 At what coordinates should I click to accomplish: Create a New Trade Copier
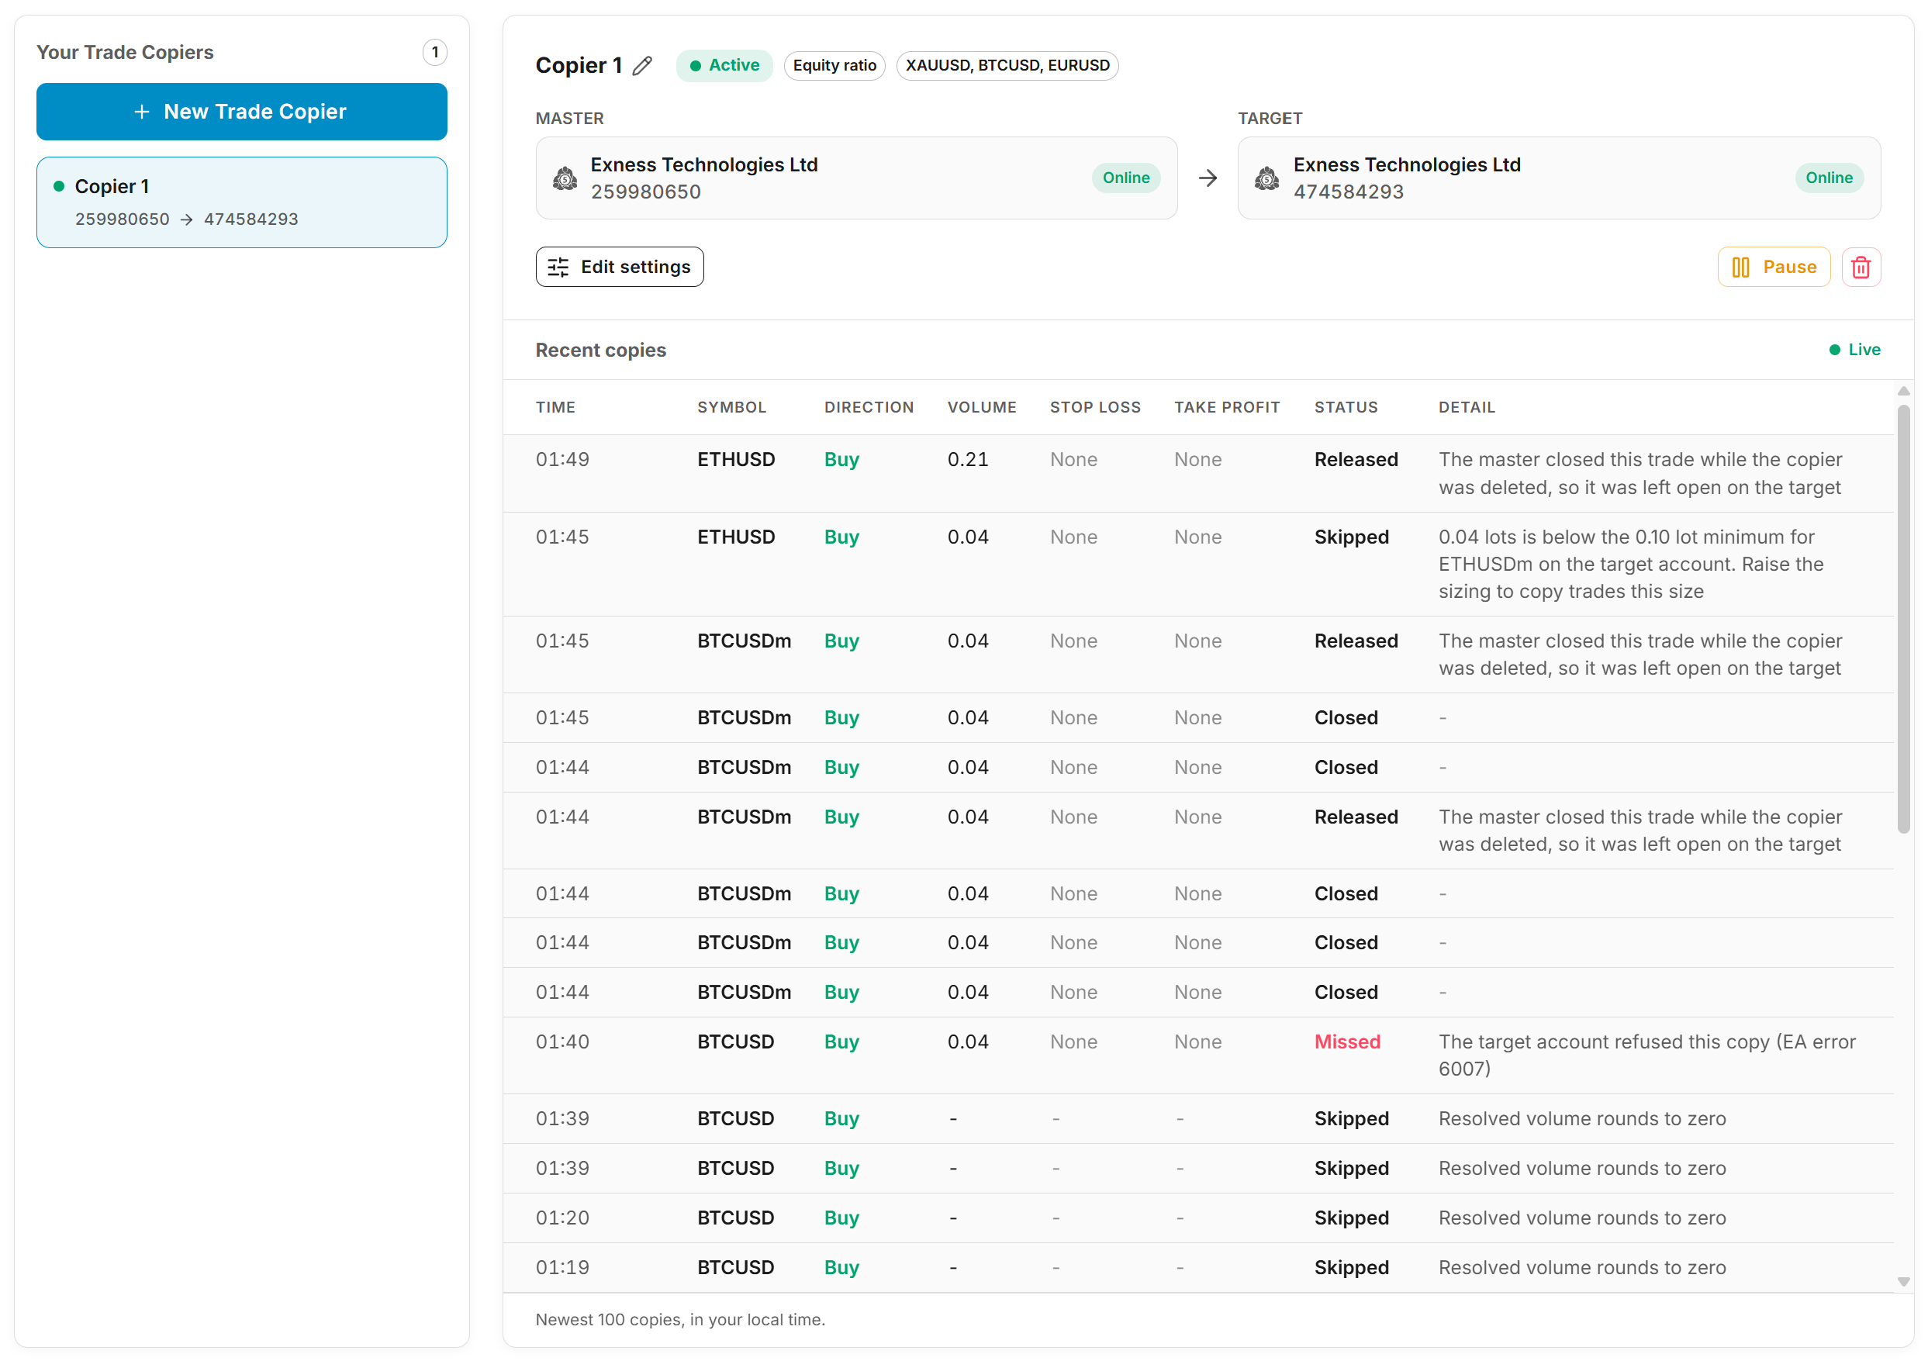[x=242, y=112]
